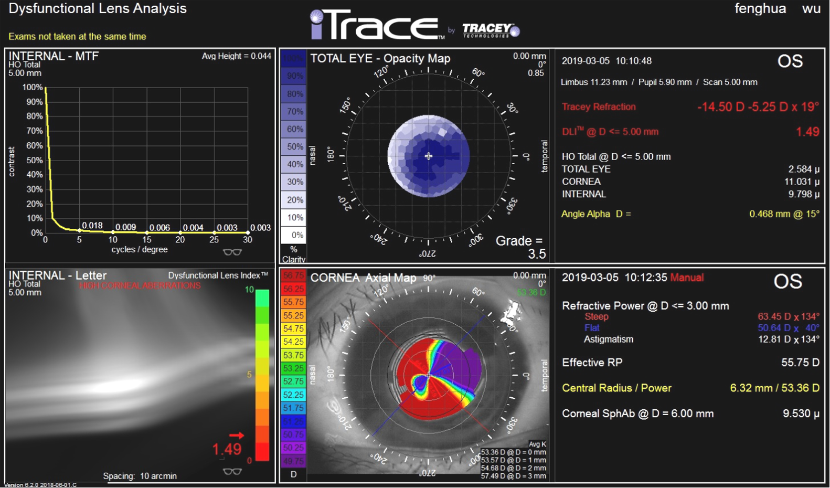830x488 pixels.
Task: Click the MTF curve value 0.009
Action: tap(126, 227)
